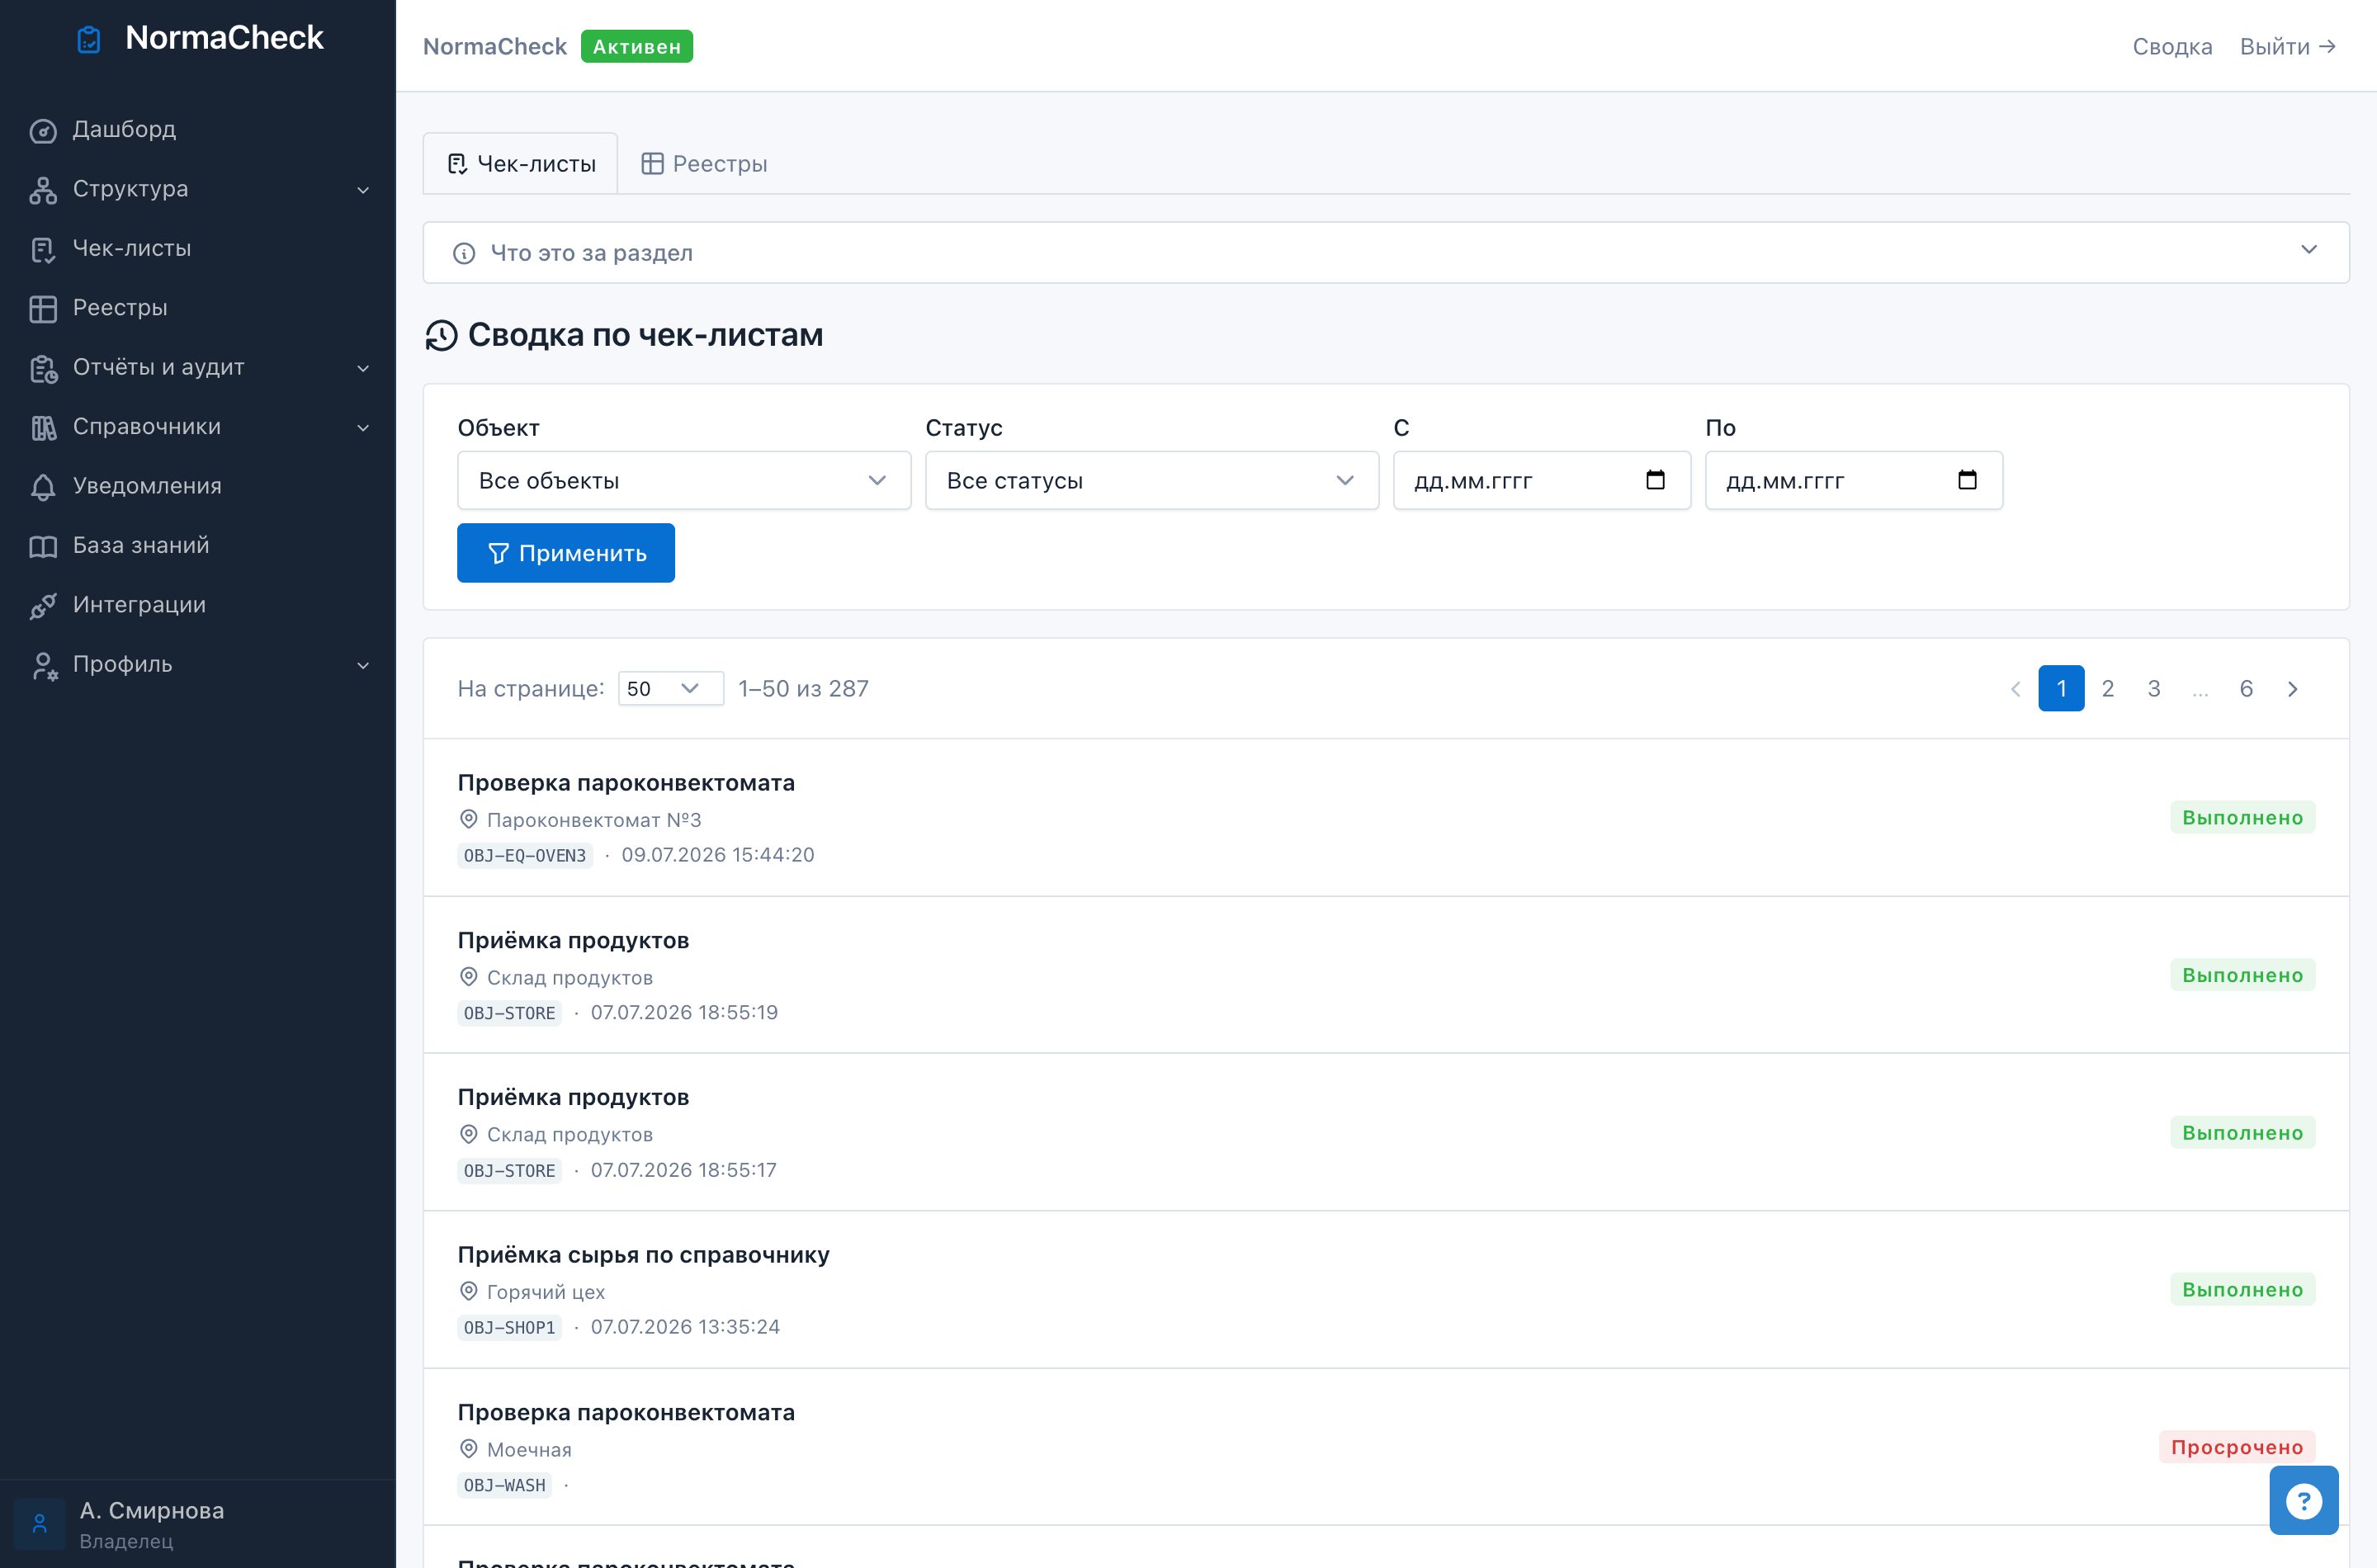Click the NormaCheck clipboard logo icon
The width and height of the screenshot is (2377, 1568).
[x=89, y=40]
